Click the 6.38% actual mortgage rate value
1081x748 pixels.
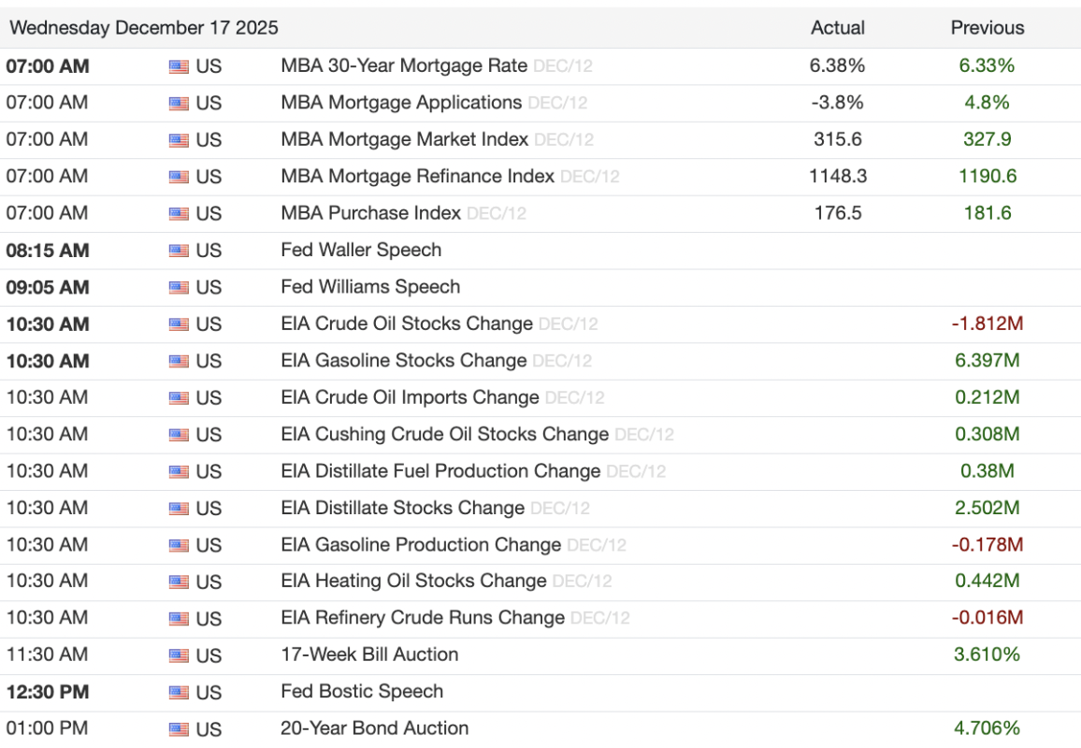(838, 66)
